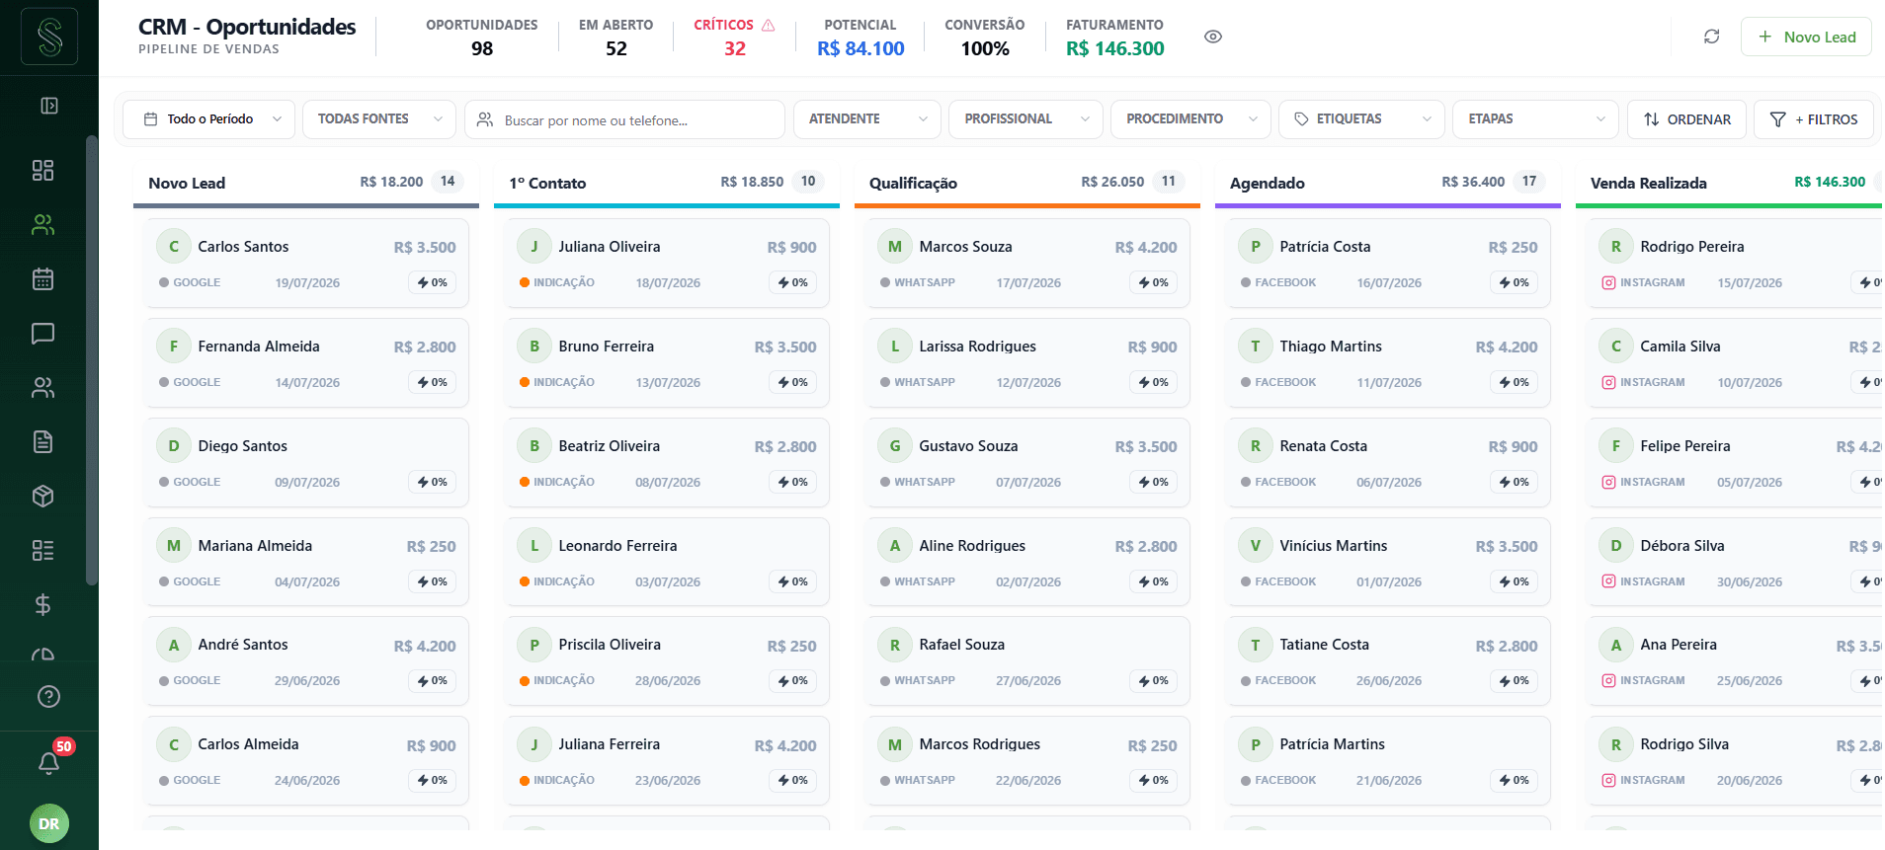Click the refresh icon near Novo Lead
Viewport: 1885px width, 850px height.
click(1712, 37)
